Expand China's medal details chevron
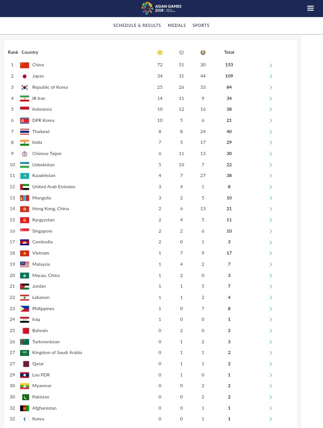323x428 pixels. pyautogui.click(x=271, y=65)
